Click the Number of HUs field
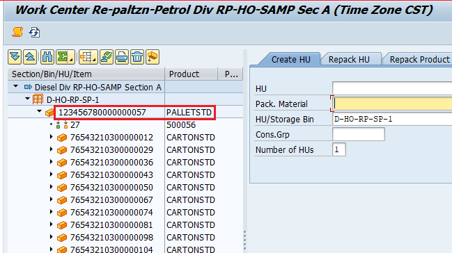 tap(339, 149)
